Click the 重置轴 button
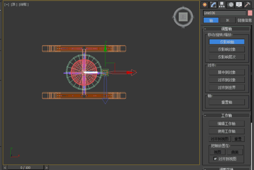Viewport: 254px width, 170px height. 227,102
